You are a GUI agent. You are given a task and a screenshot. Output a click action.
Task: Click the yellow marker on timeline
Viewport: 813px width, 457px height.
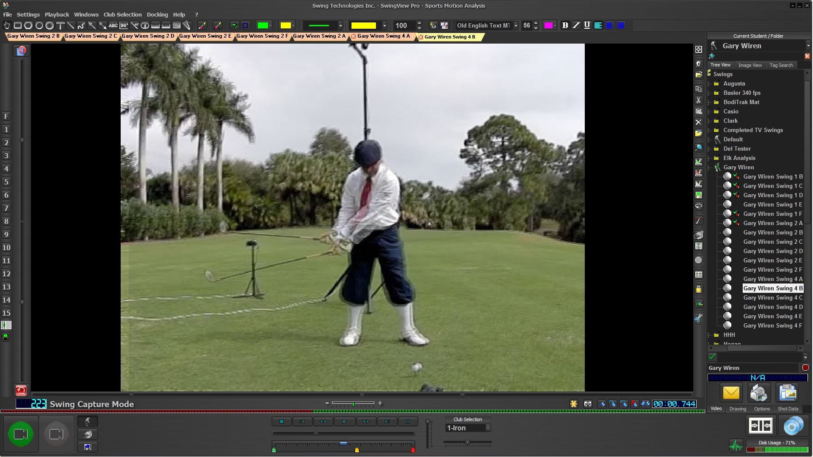(357, 450)
